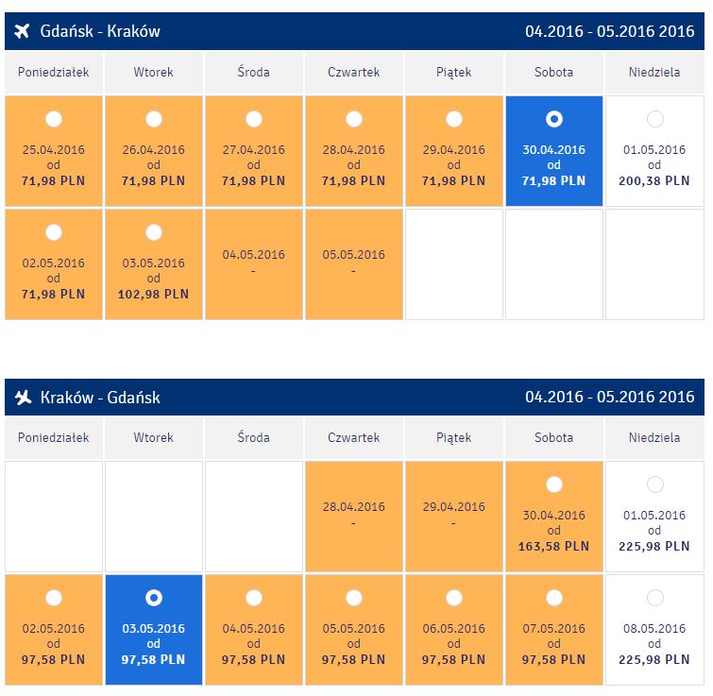Screen dimensions: 713x696
Task: Select outbound 29.04.2016 flight radio
Action: click(454, 119)
